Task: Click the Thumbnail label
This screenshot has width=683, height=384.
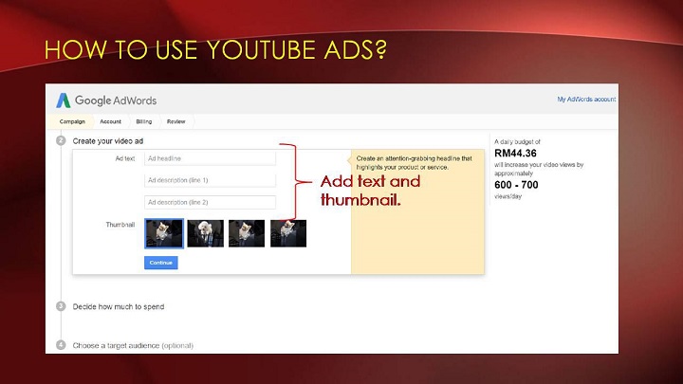Action: coord(120,225)
